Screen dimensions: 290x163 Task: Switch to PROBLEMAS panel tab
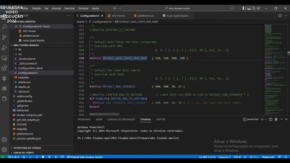coord(84,120)
